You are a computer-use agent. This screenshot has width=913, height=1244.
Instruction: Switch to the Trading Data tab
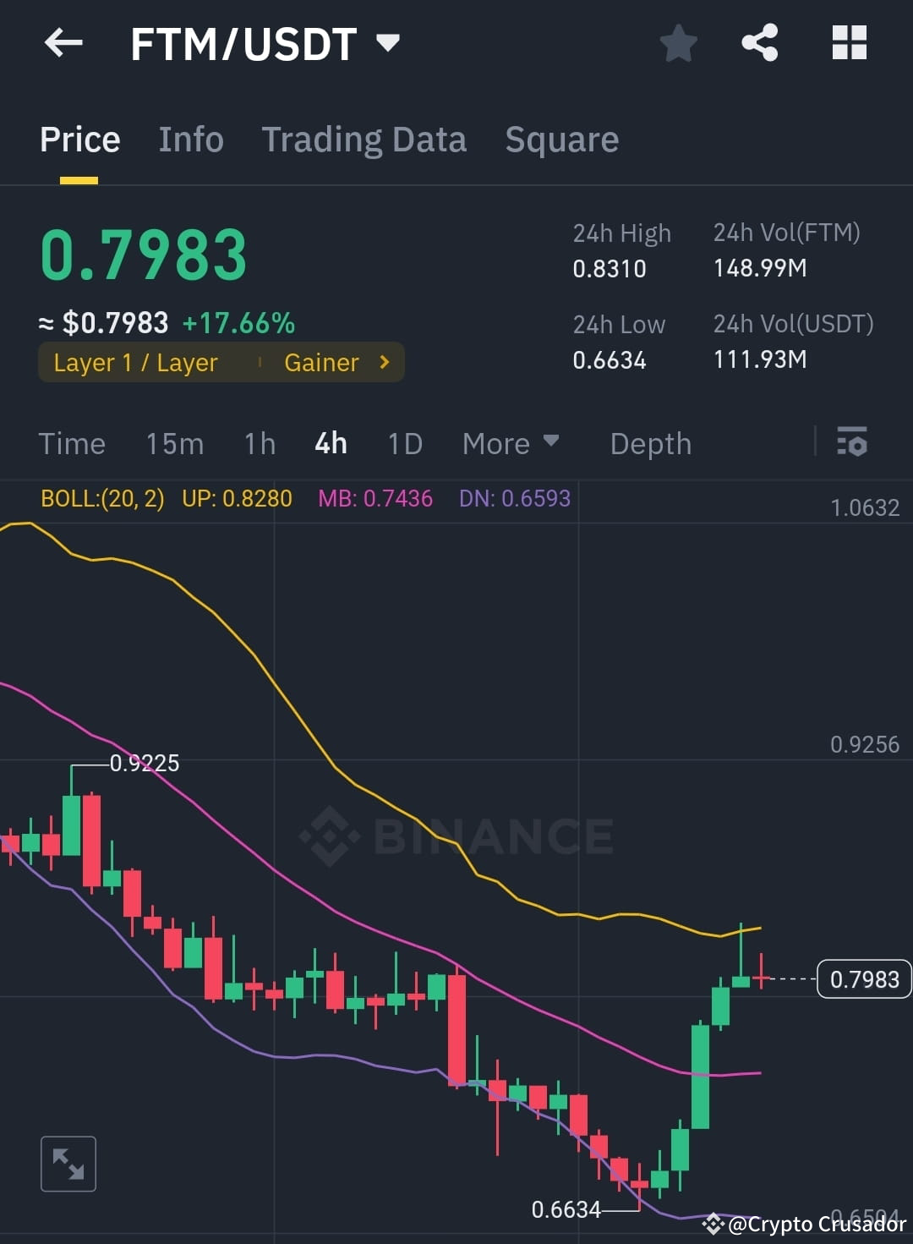364,139
